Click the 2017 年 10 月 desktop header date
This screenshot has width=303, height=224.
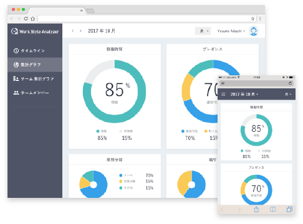[102, 31]
